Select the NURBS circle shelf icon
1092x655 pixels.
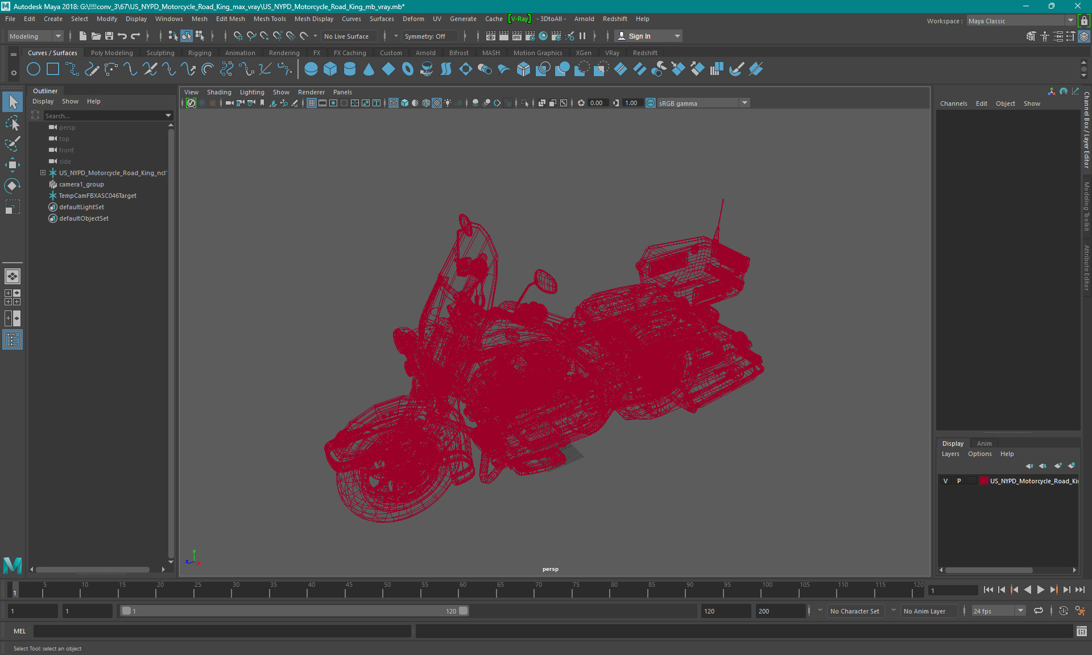coord(34,69)
